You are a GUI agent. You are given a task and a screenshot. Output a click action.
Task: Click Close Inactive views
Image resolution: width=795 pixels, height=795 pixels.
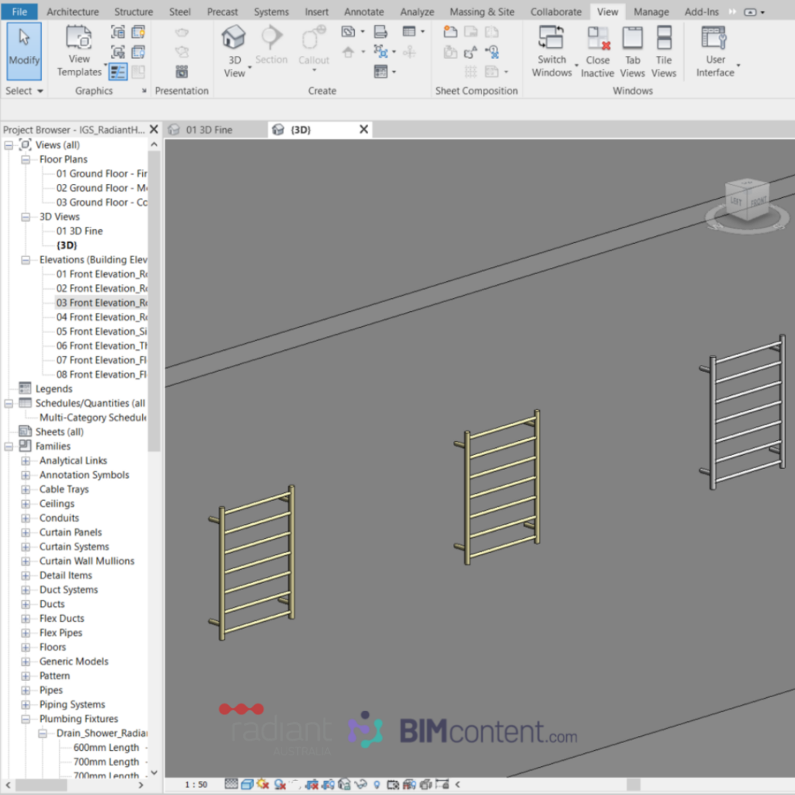(x=598, y=51)
